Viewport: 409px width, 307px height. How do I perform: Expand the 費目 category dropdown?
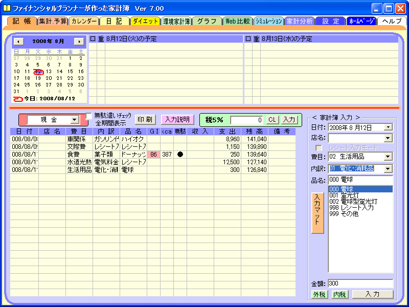click(x=389, y=157)
